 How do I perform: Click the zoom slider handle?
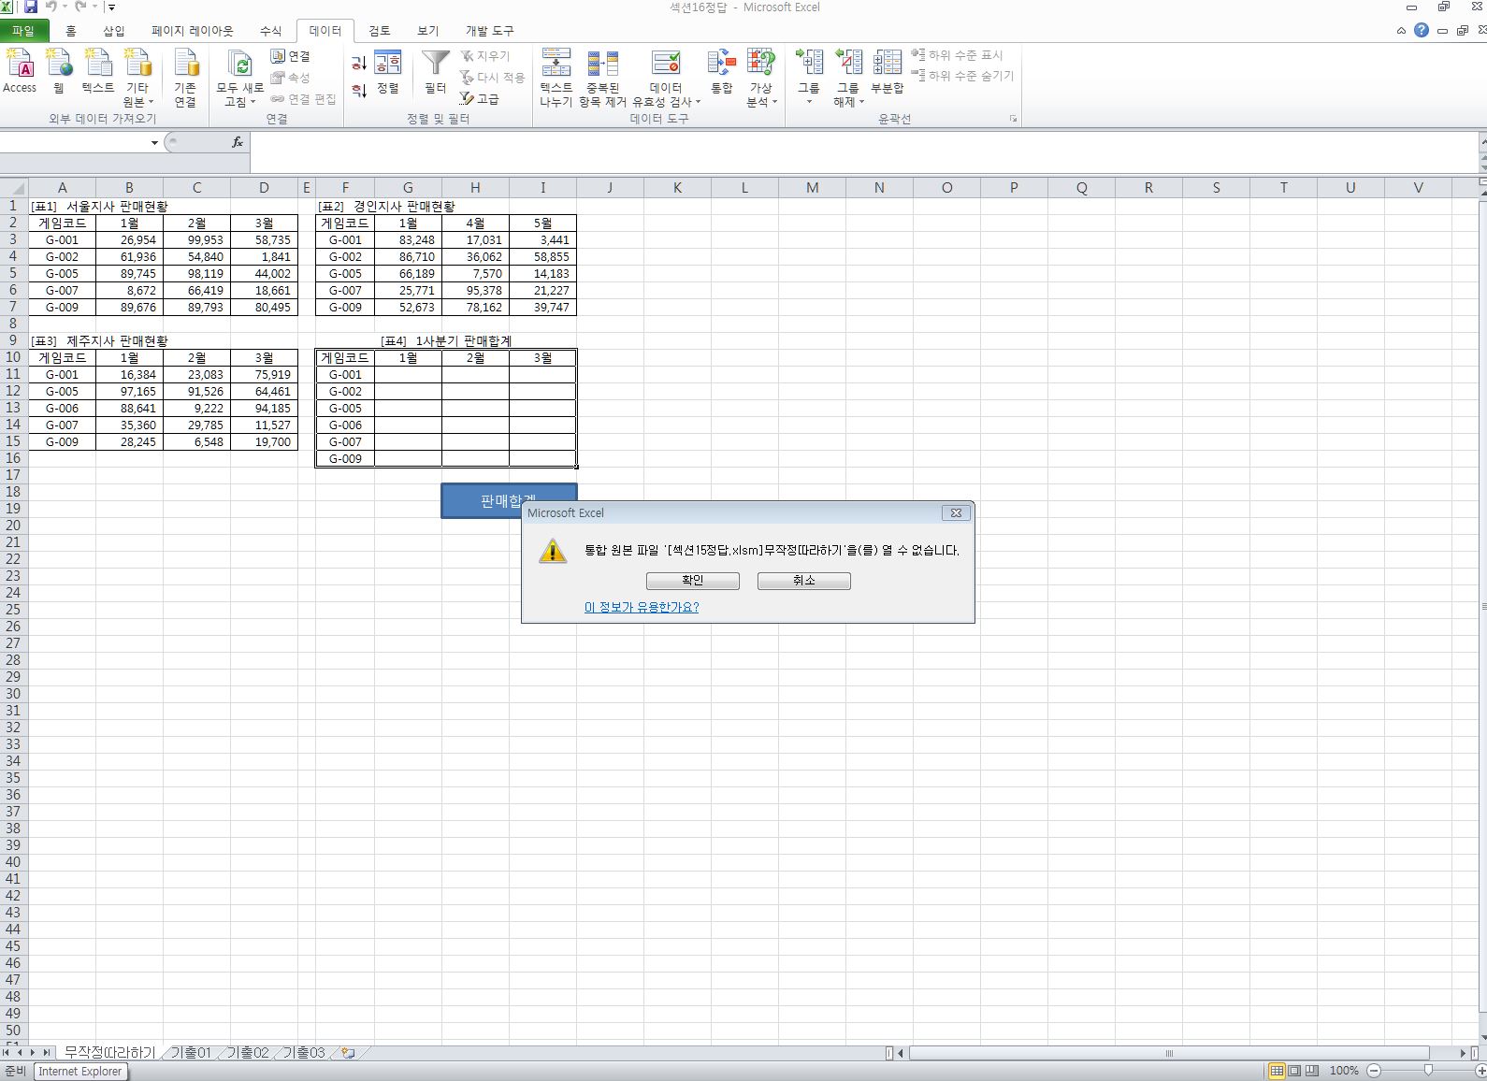click(x=1428, y=1071)
